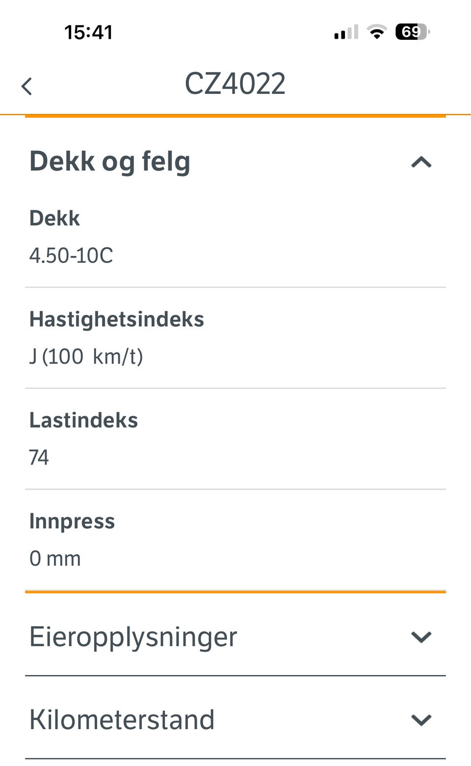Tap the Kilometerstand heading text
The image size is (471, 766).
[122, 720]
